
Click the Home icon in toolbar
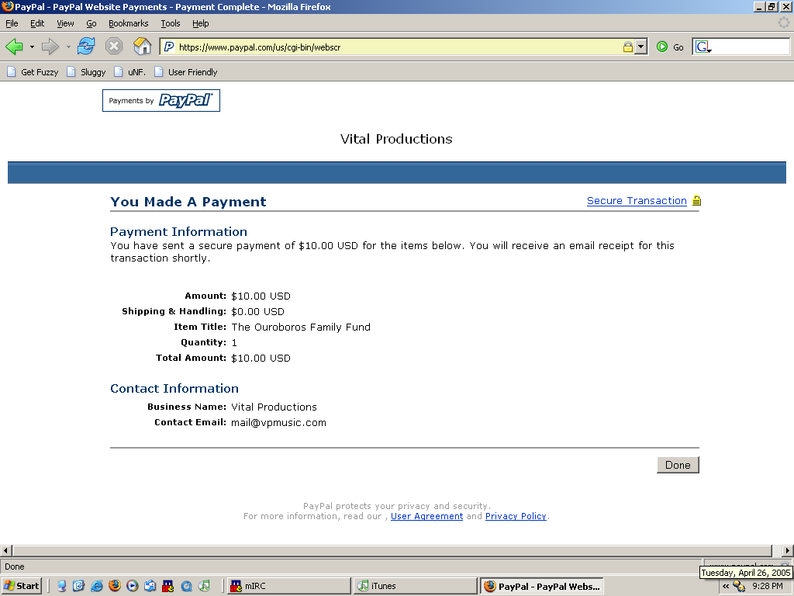pyautogui.click(x=143, y=47)
